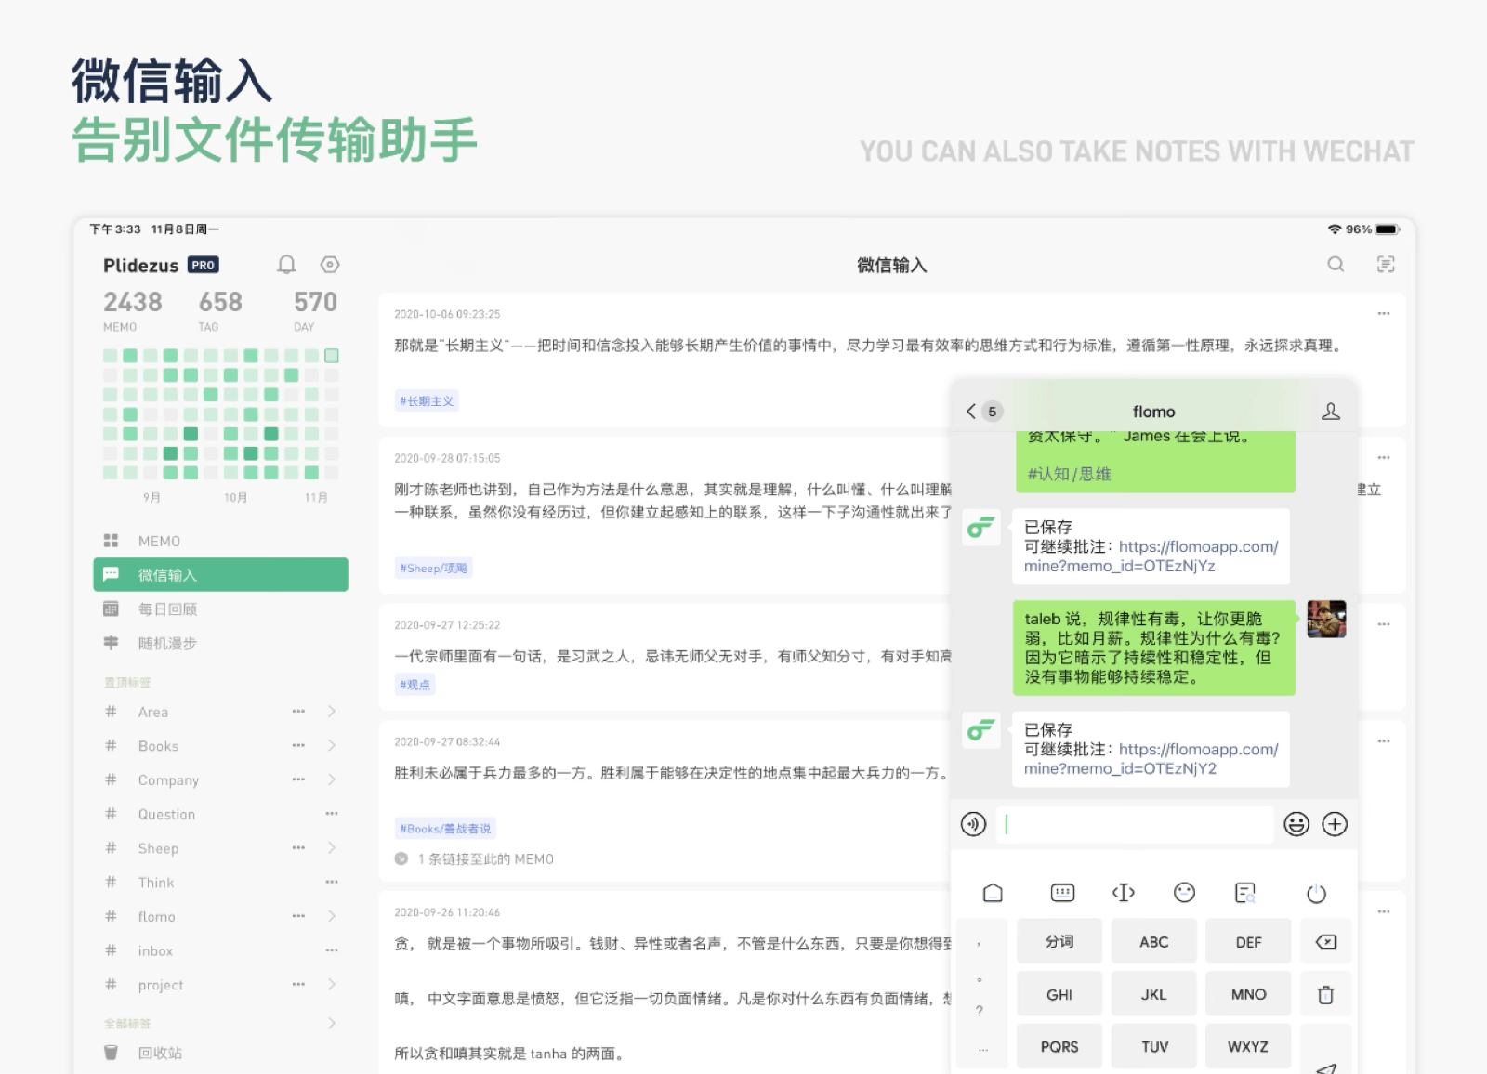Screen dimensions: 1487x1074
Task: Open the 回收站 trash item
Action: [x=160, y=1053]
